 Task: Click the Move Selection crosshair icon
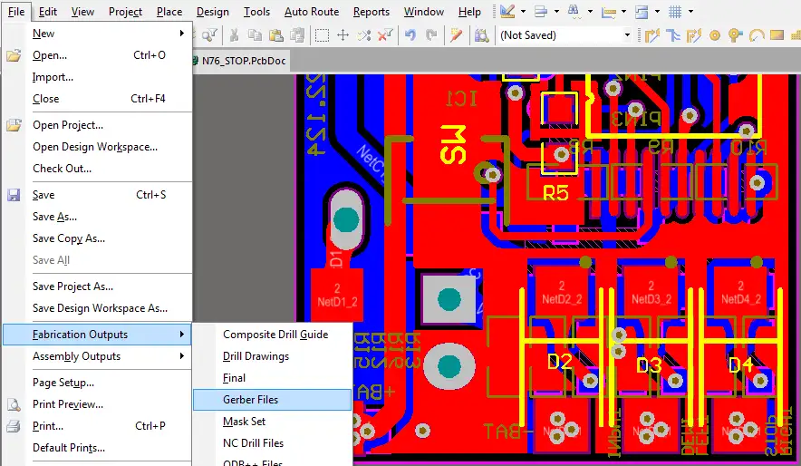(343, 35)
